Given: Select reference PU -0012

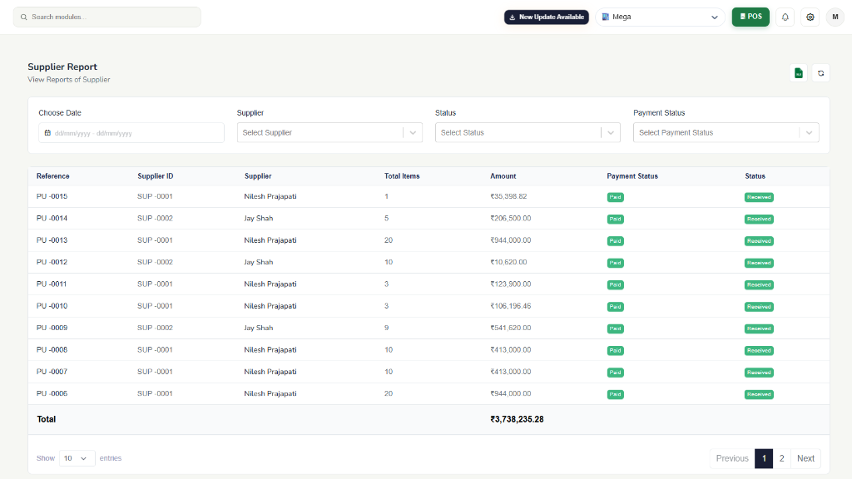Looking at the screenshot, I should point(52,262).
